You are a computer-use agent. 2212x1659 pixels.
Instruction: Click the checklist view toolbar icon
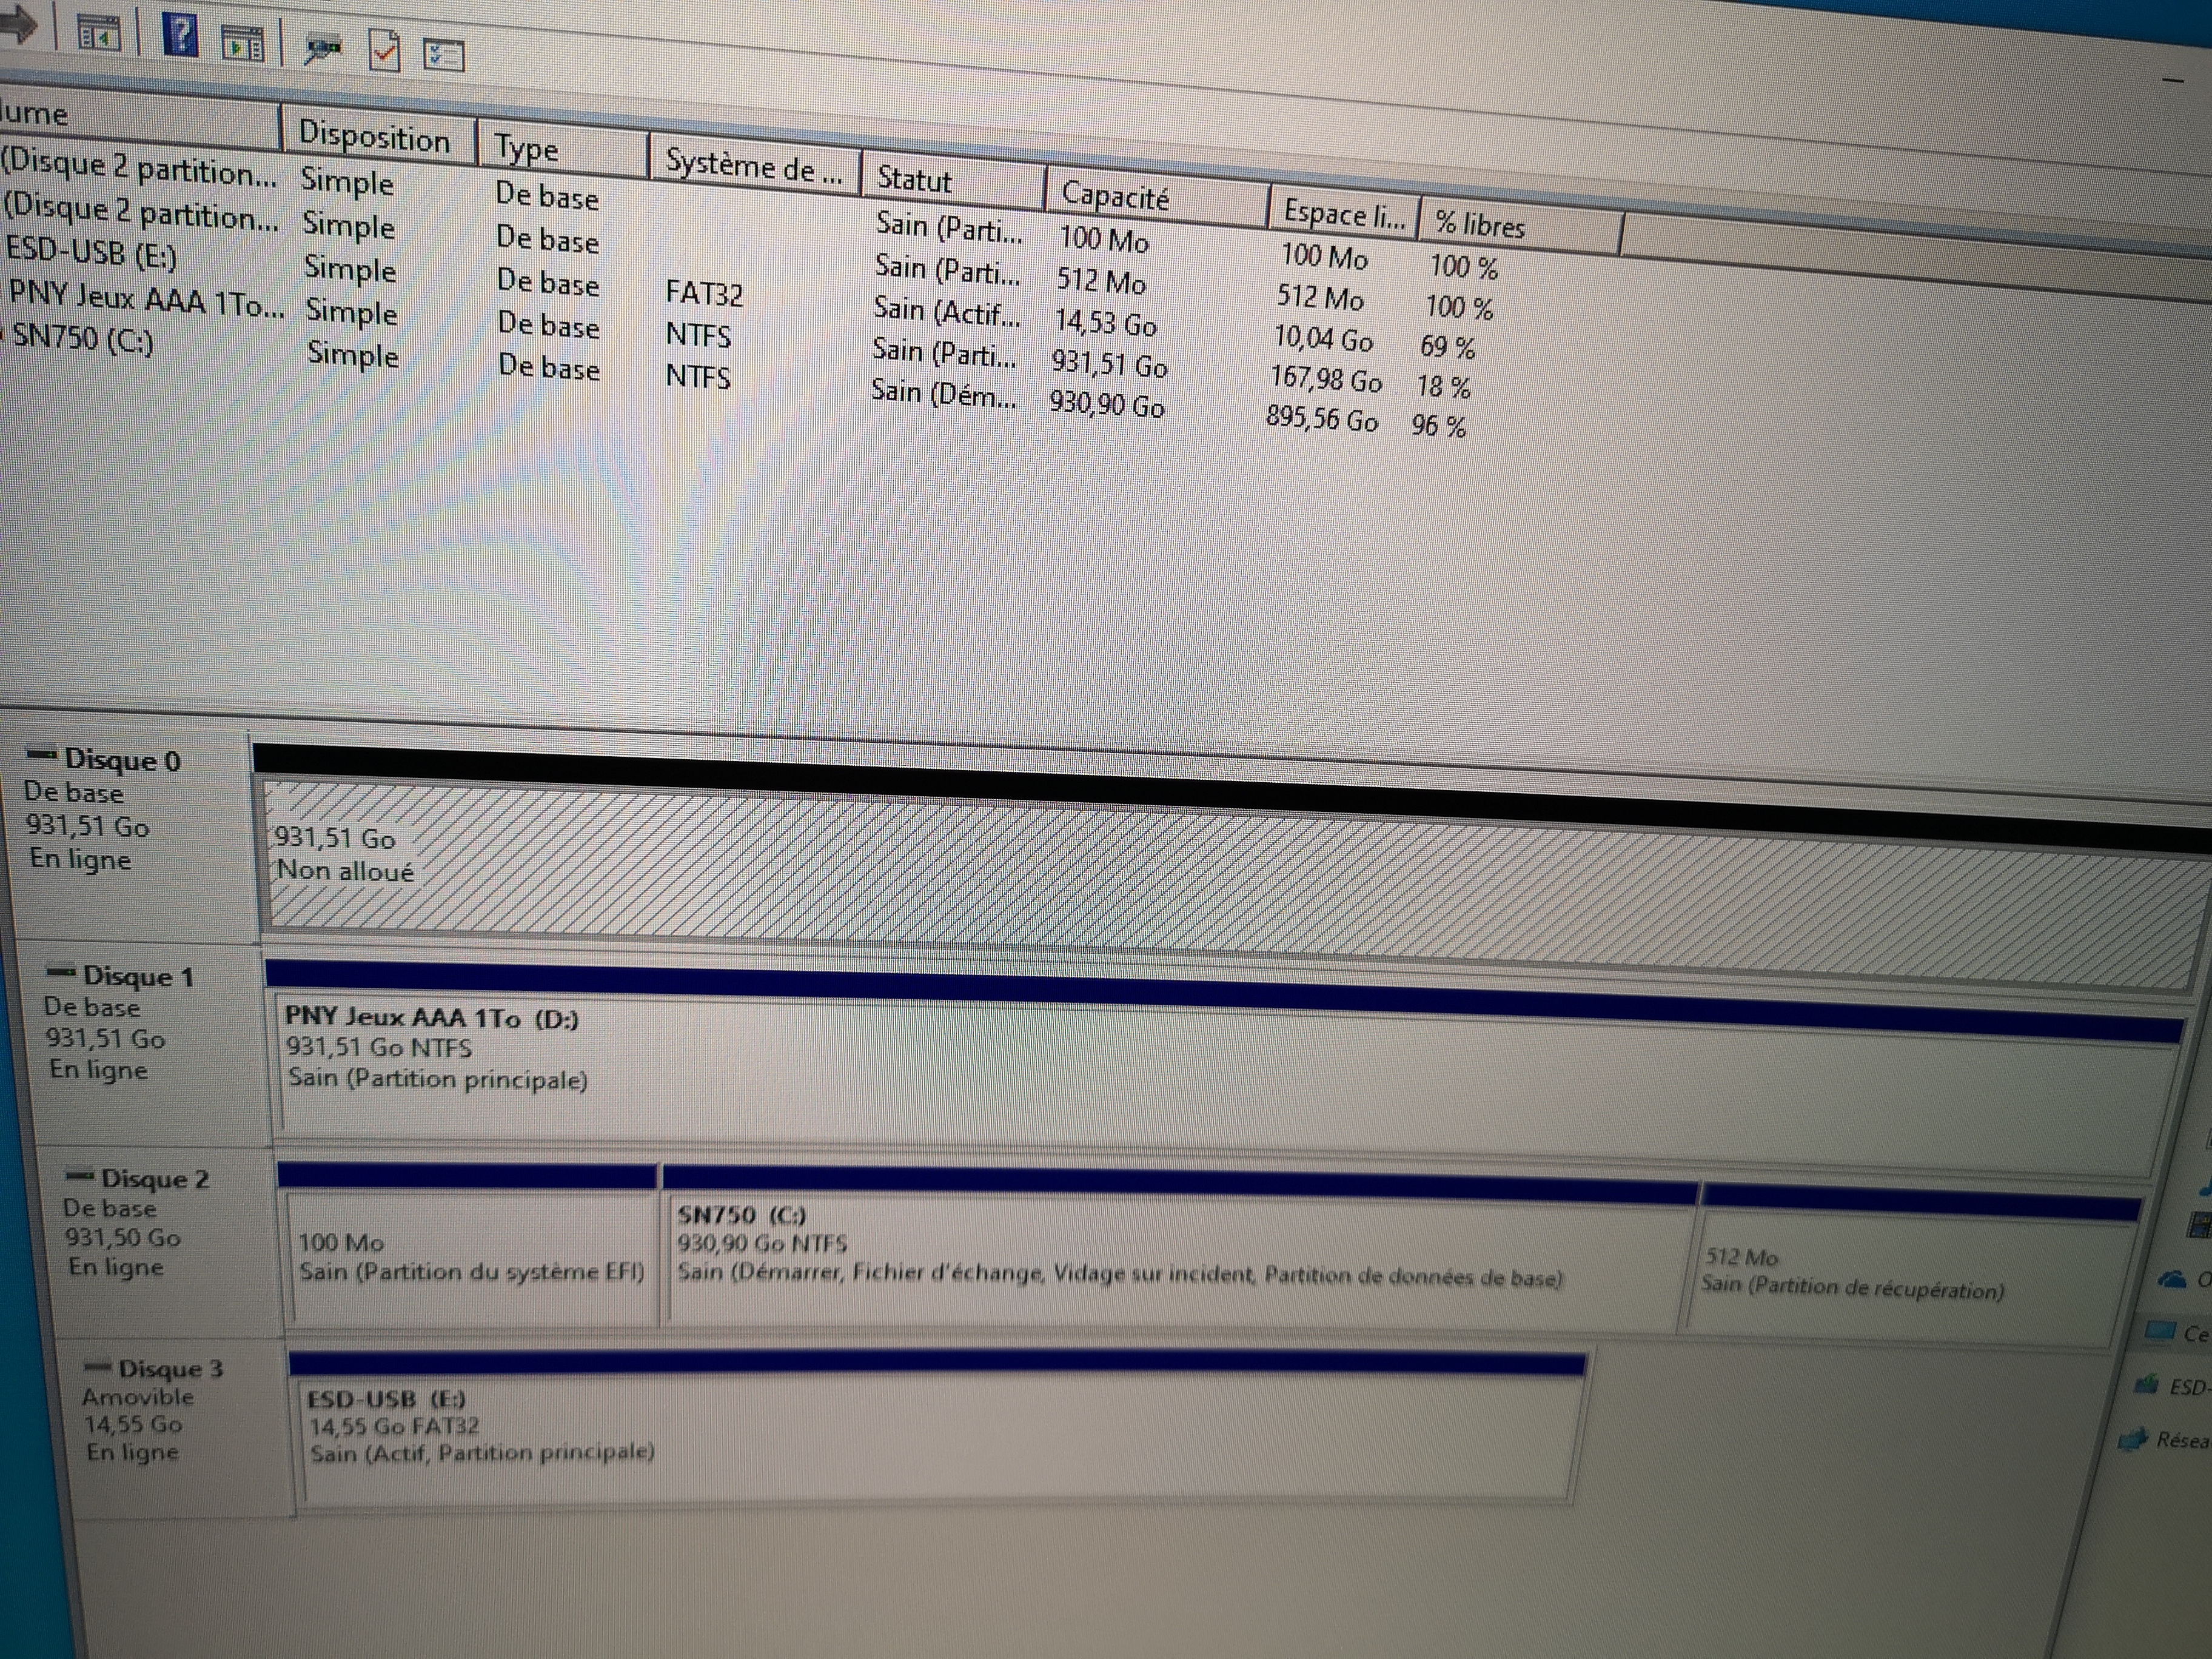(x=444, y=54)
